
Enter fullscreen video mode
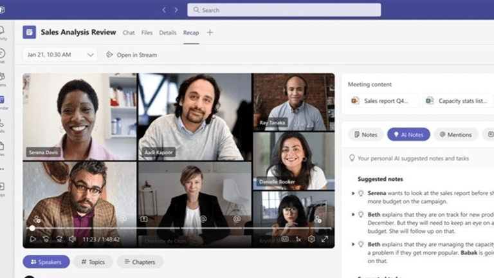click(325, 239)
